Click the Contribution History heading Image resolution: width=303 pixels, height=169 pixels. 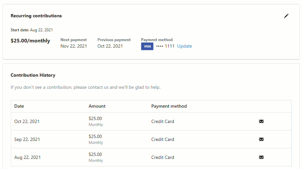tap(33, 75)
